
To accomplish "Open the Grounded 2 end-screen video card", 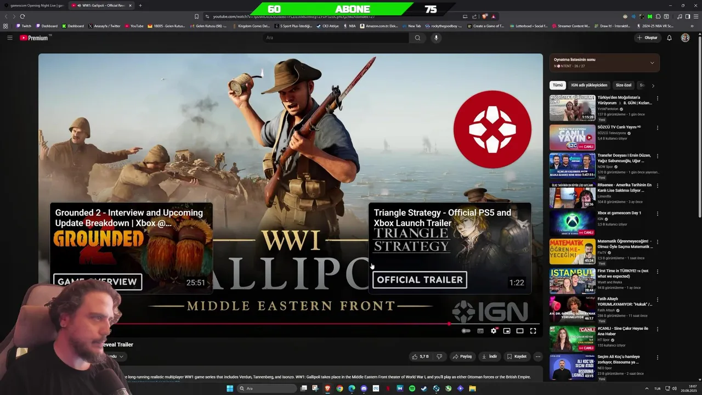I will point(131,248).
